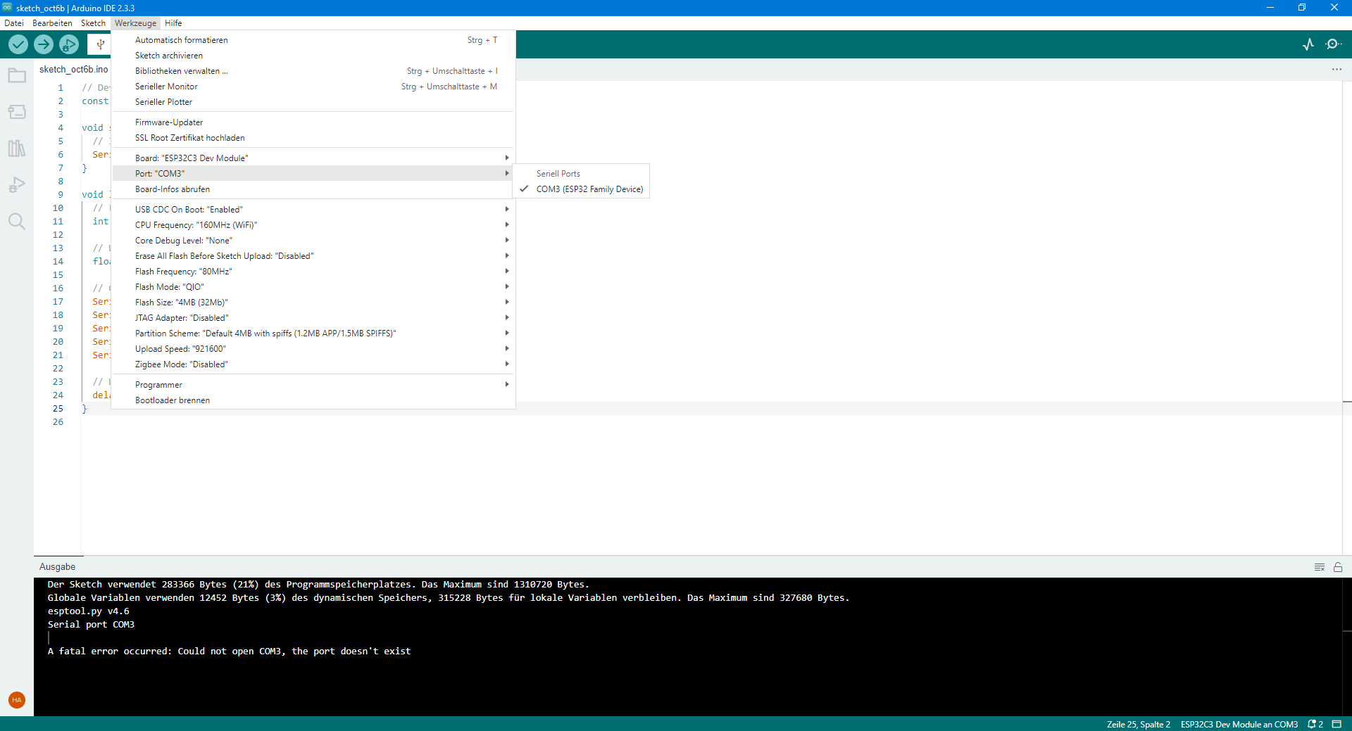Open the Boards Manager sidebar icon

coord(17,111)
